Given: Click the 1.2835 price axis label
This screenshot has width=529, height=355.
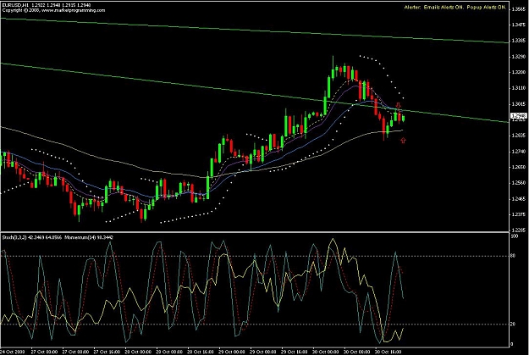Looking at the screenshot, I should (519, 135).
